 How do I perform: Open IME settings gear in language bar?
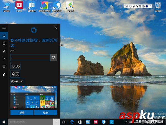143,6
